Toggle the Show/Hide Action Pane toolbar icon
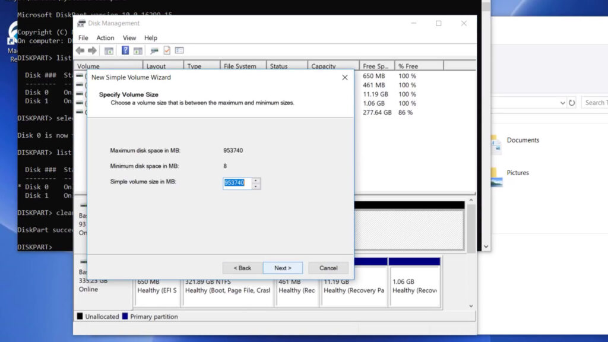This screenshot has height=342, width=608. point(138,50)
